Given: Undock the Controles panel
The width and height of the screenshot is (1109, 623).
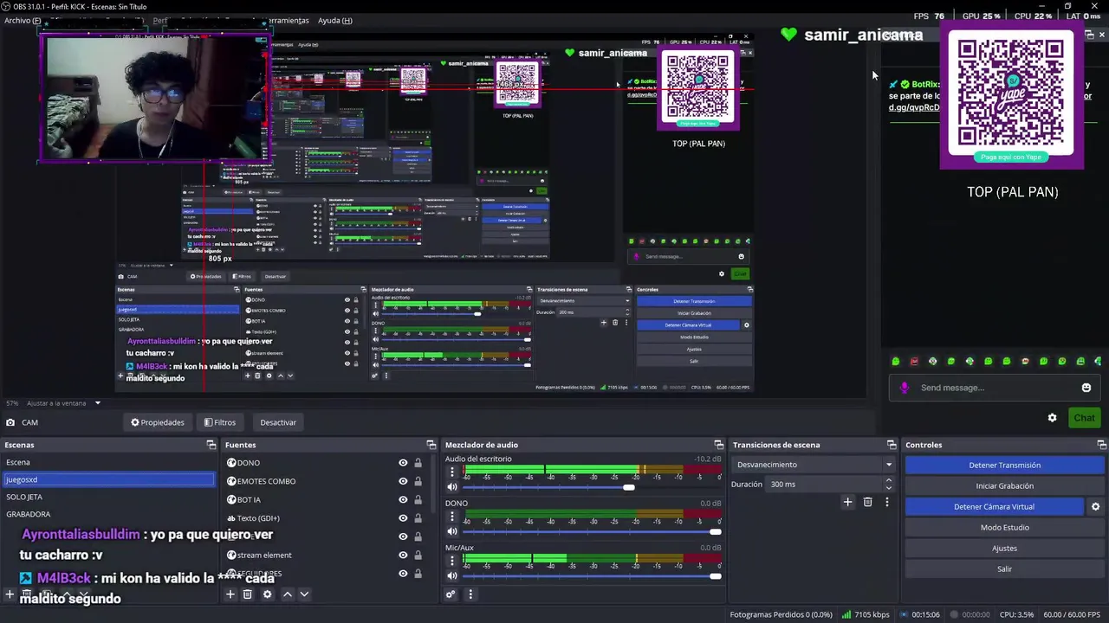Looking at the screenshot, I should 1101,445.
